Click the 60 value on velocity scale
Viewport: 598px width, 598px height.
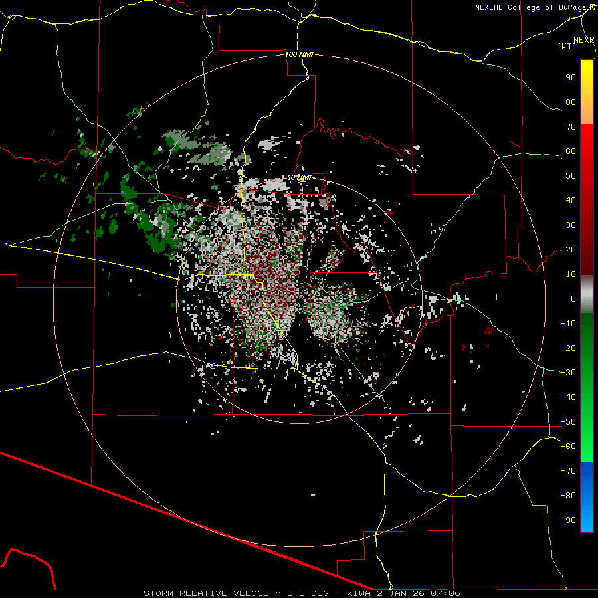(571, 151)
